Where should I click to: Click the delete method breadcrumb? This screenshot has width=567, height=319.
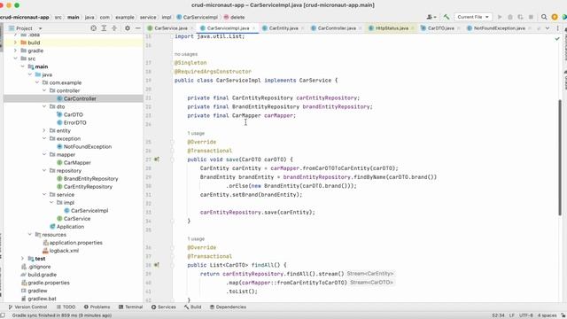pos(234,17)
